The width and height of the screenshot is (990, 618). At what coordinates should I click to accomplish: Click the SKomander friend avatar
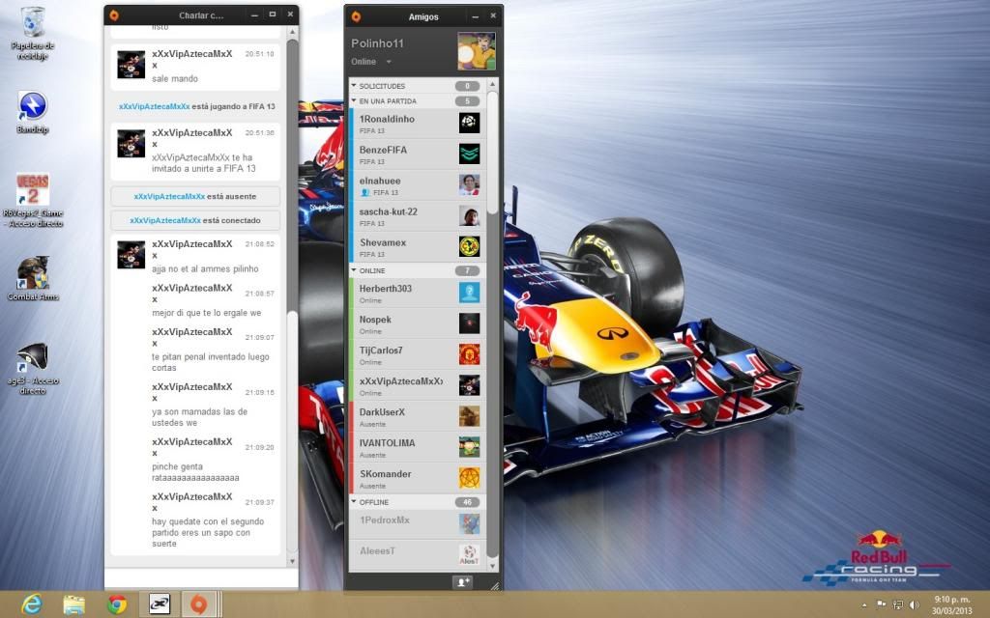coord(469,478)
